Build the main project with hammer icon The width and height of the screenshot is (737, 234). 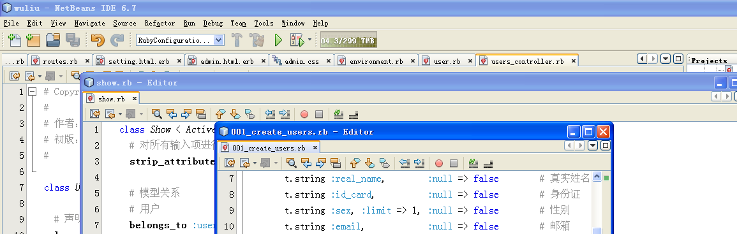click(237, 40)
